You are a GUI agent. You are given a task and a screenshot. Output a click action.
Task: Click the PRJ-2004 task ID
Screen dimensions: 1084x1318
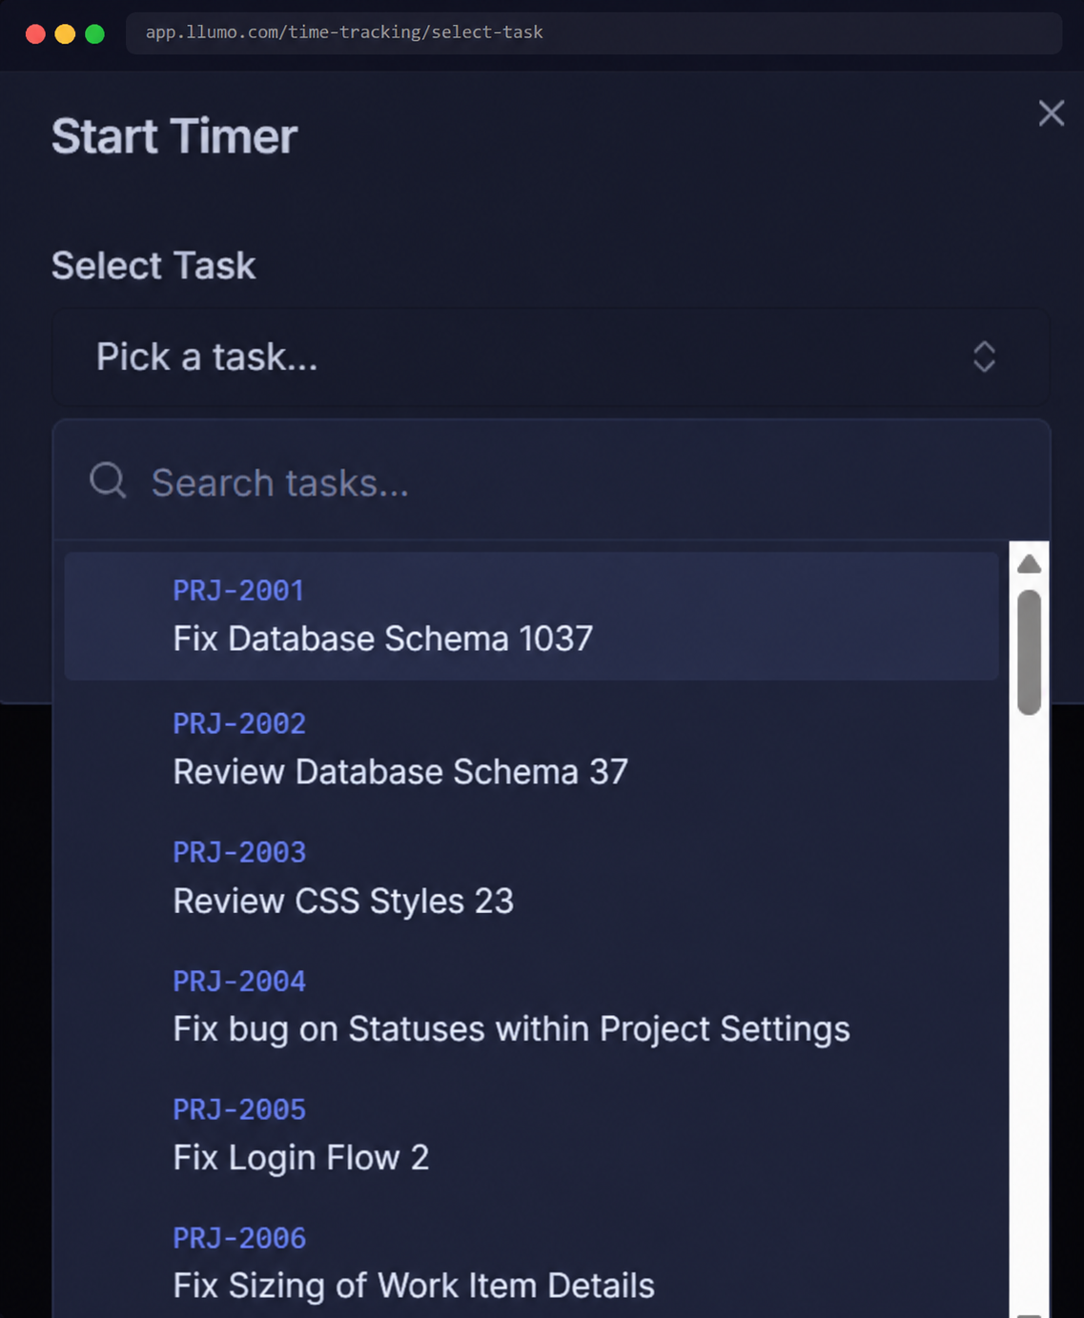(239, 982)
